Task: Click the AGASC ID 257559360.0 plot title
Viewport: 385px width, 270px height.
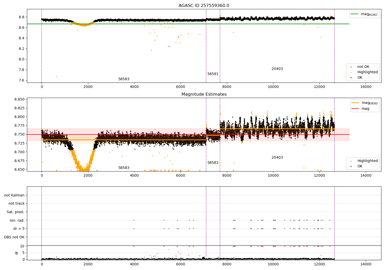Action: coord(204,6)
